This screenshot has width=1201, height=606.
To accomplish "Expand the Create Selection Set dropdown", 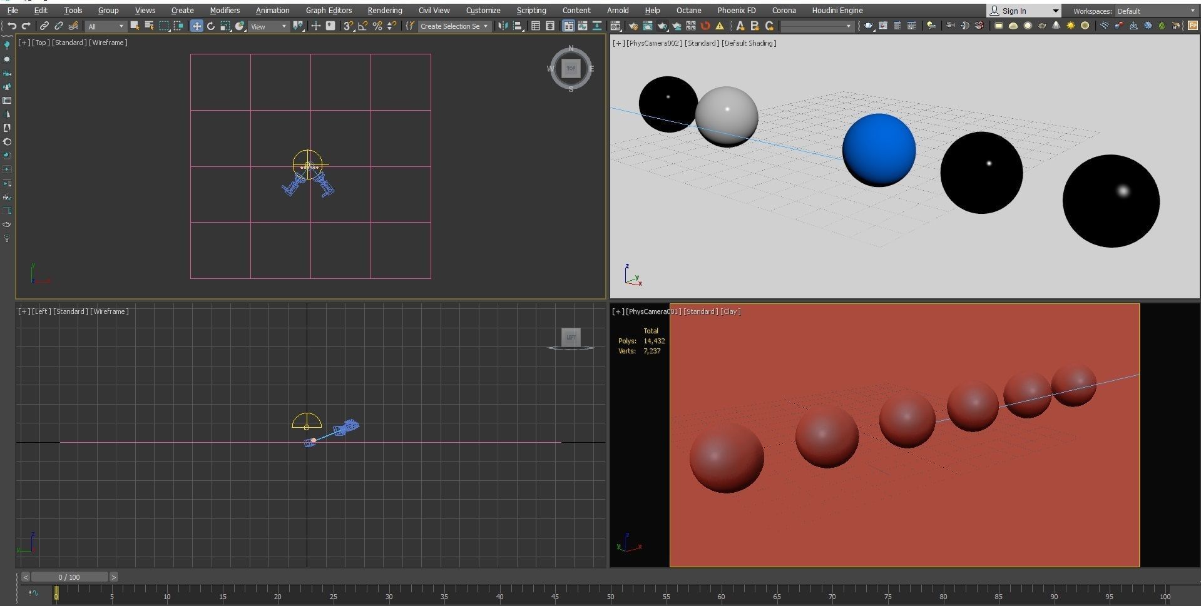I will [454, 26].
